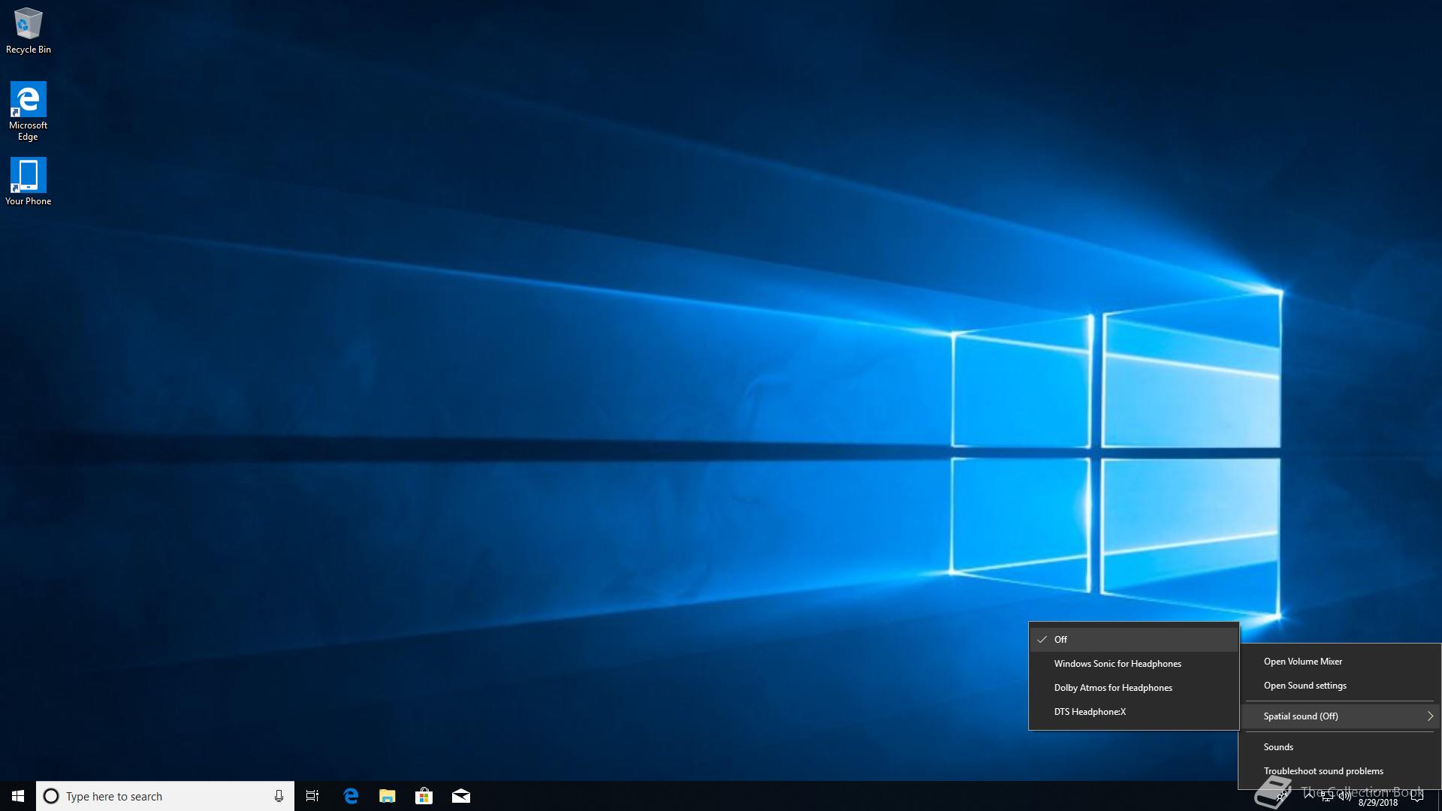Image resolution: width=1442 pixels, height=811 pixels.
Task: Select Off spatial sound option
Action: (x=1133, y=640)
